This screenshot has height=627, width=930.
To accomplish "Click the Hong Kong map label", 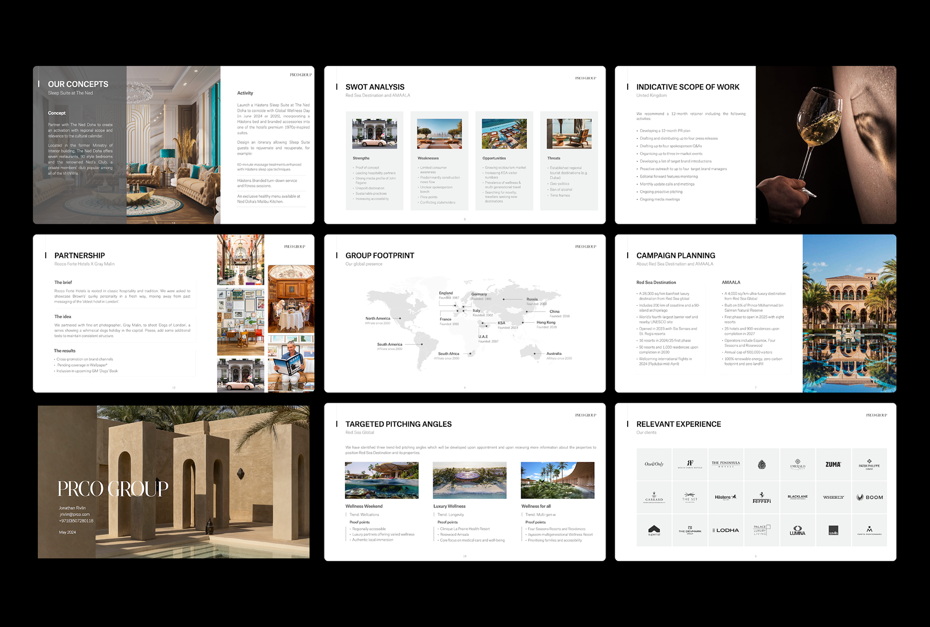I will 546,323.
